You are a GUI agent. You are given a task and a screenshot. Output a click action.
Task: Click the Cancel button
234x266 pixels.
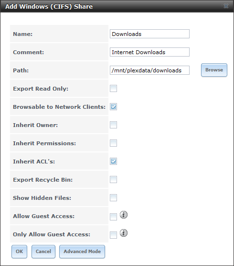43,252
